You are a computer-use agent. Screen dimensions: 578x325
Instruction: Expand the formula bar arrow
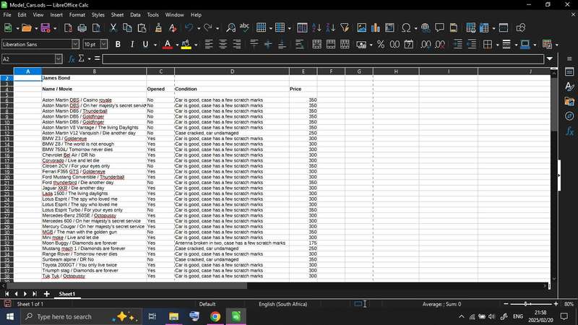(550, 59)
